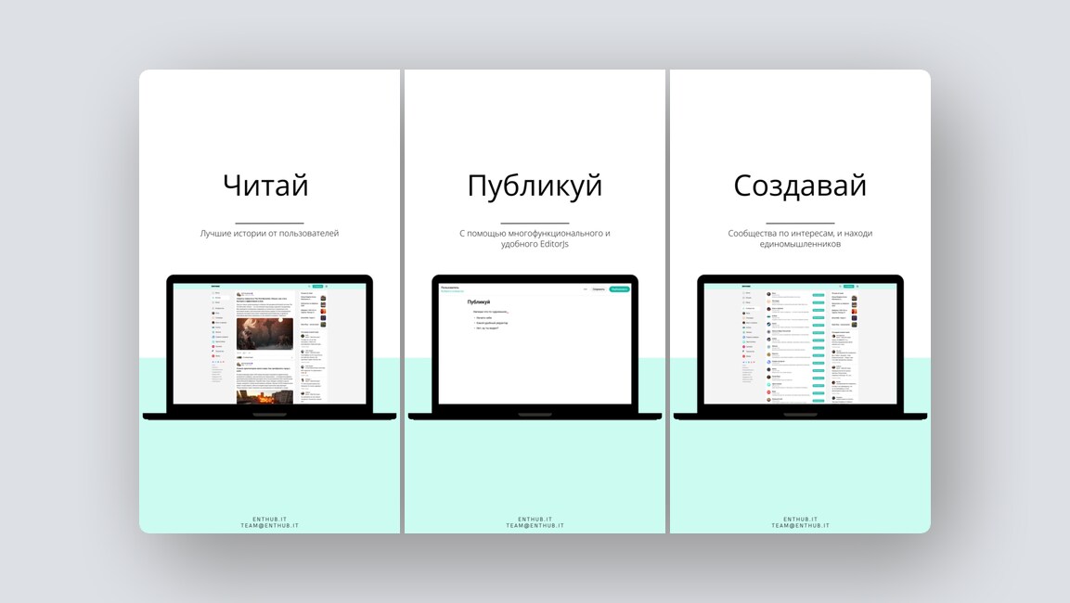
Task: Select the 'Сообщества по интересам' subtitle
Action: [x=800, y=238]
